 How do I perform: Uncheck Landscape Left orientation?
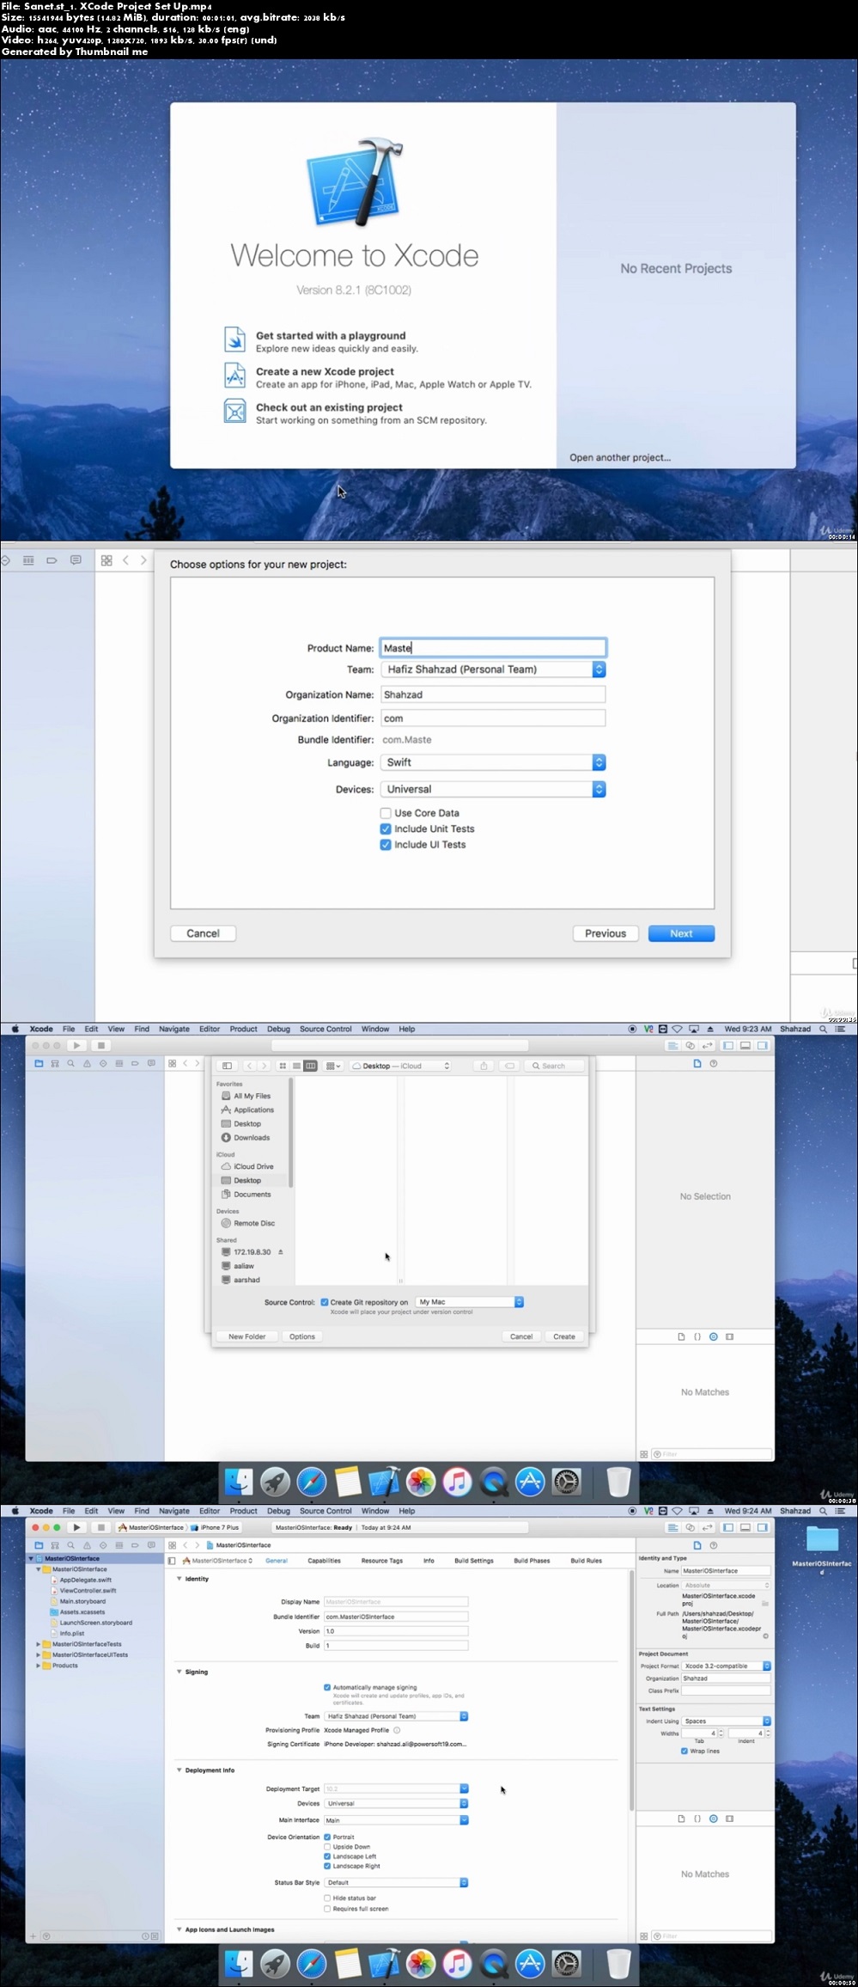(327, 1856)
